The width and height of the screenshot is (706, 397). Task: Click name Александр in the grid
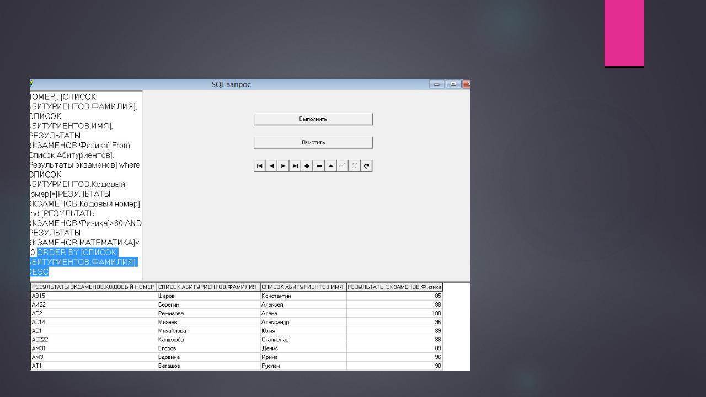click(x=303, y=322)
